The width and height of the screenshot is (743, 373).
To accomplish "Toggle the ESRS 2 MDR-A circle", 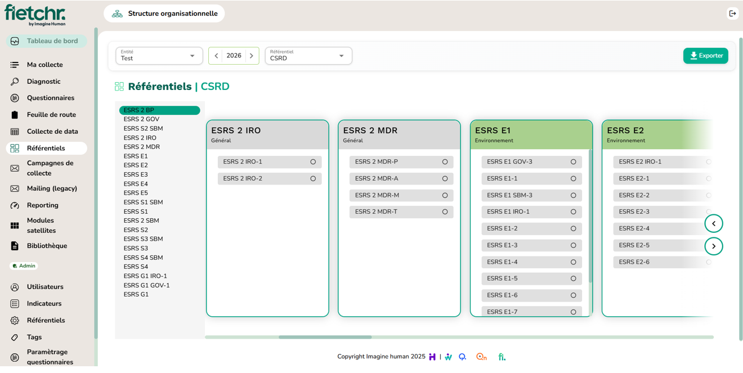I will point(445,178).
